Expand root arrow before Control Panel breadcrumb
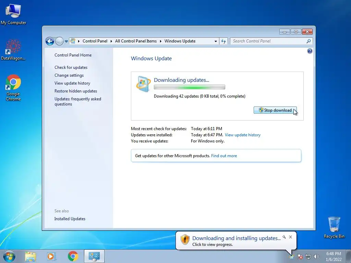Viewport: 351px width, 263px height. [79, 41]
